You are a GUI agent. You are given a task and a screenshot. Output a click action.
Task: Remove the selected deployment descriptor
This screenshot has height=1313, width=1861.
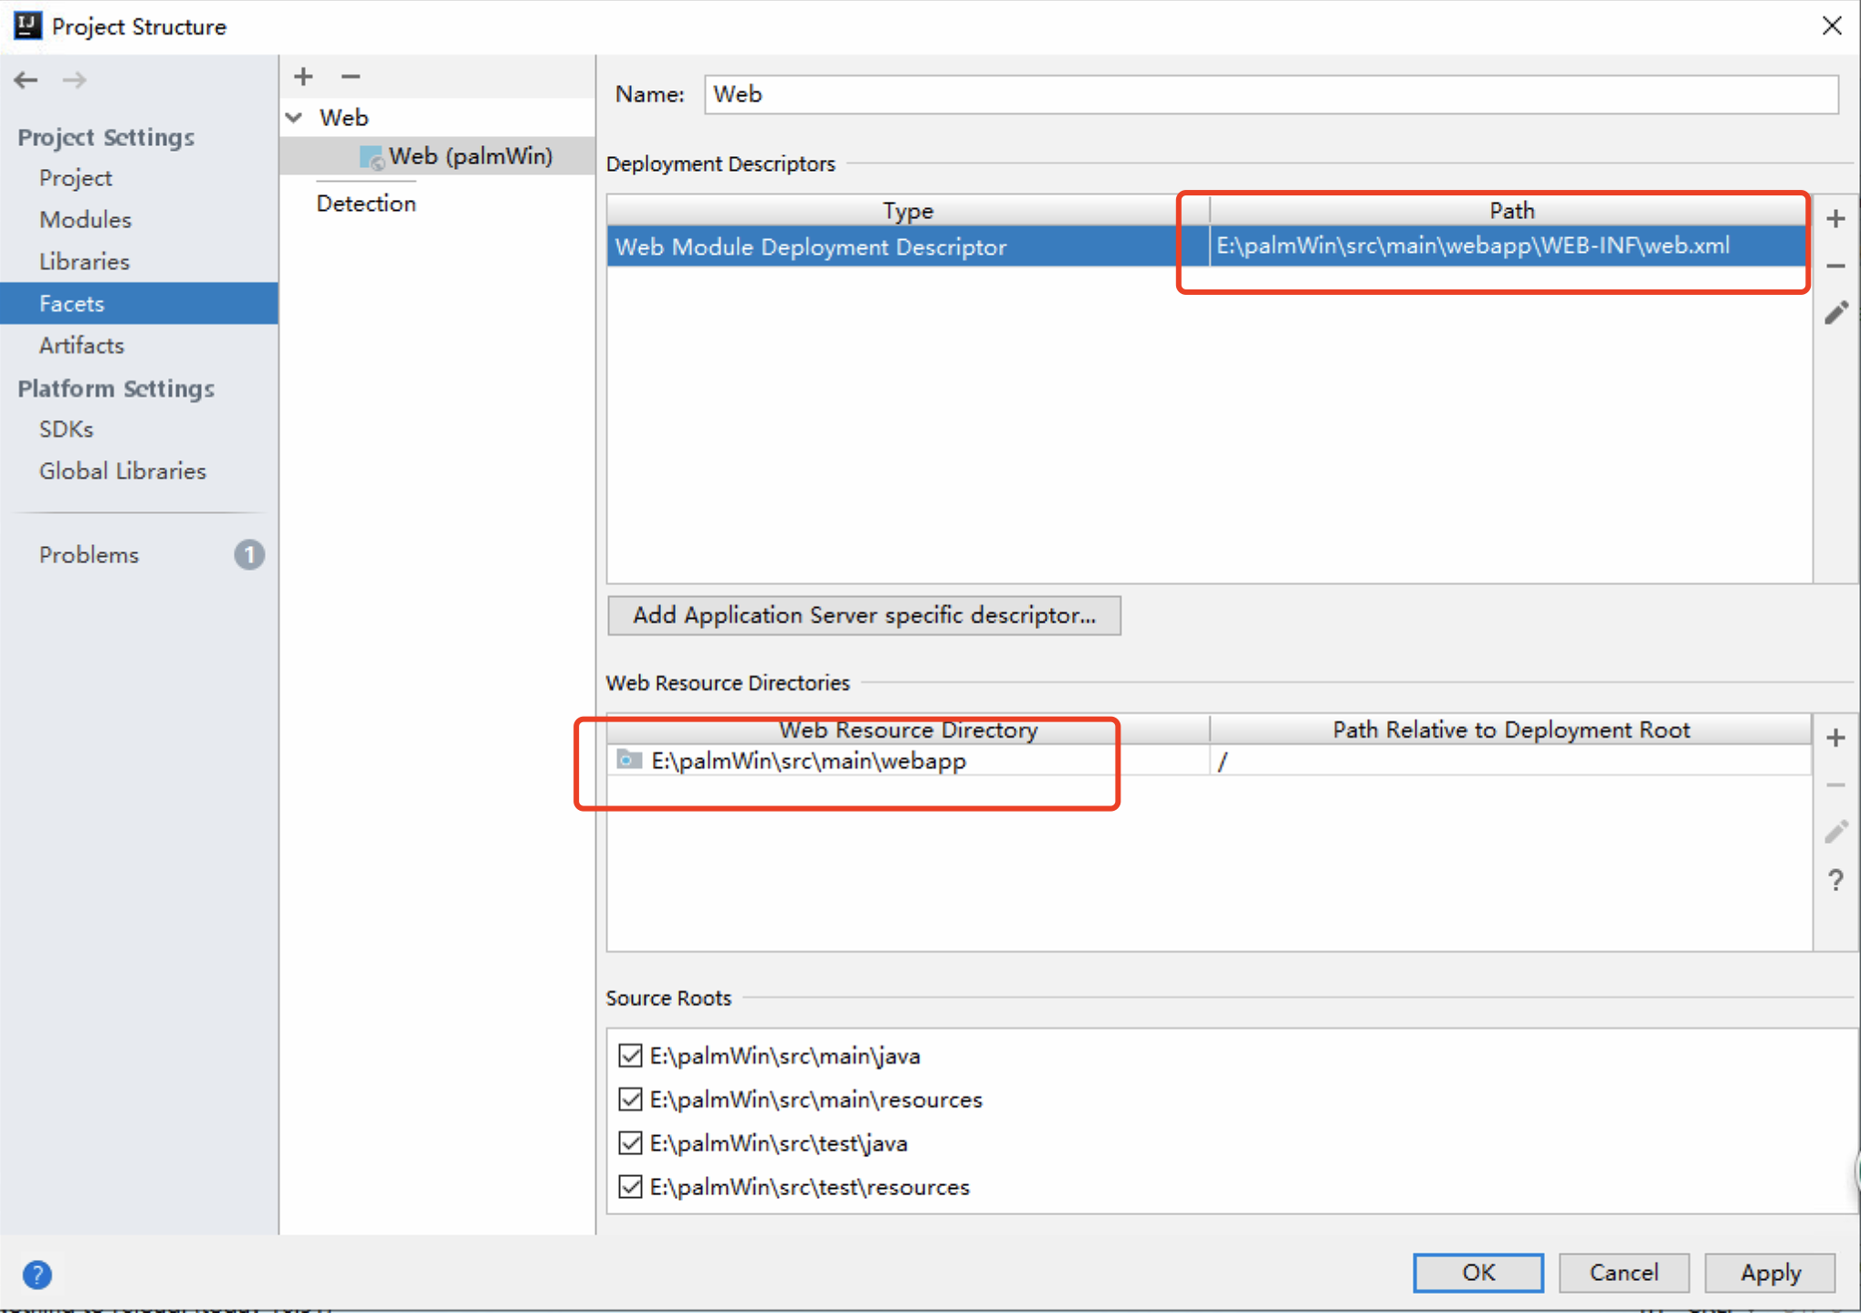pyautogui.click(x=1836, y=267)
